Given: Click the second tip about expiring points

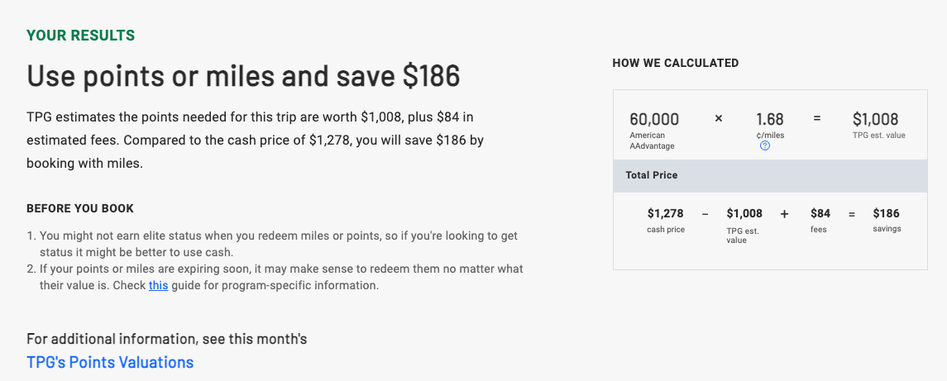Looking at the screenshot, I should point(281,269).
